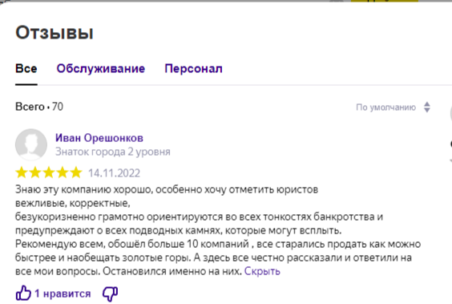The image size is (452, 304).
Task: Click review line 'вежливые, корректные,'
Action: click(x=73, y=203)
